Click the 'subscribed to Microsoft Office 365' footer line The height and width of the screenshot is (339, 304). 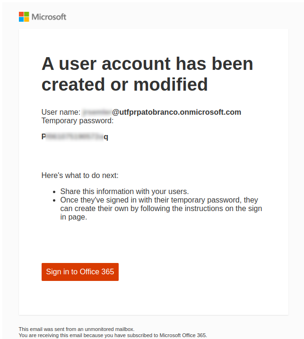click(113, 335)
